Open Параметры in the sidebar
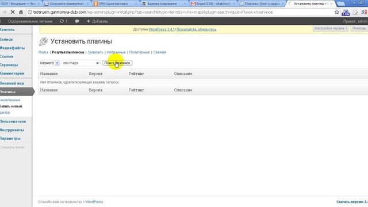 pos(10,138)
